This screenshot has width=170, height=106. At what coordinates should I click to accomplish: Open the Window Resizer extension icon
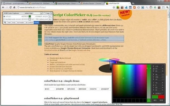[x=163, y=7]
